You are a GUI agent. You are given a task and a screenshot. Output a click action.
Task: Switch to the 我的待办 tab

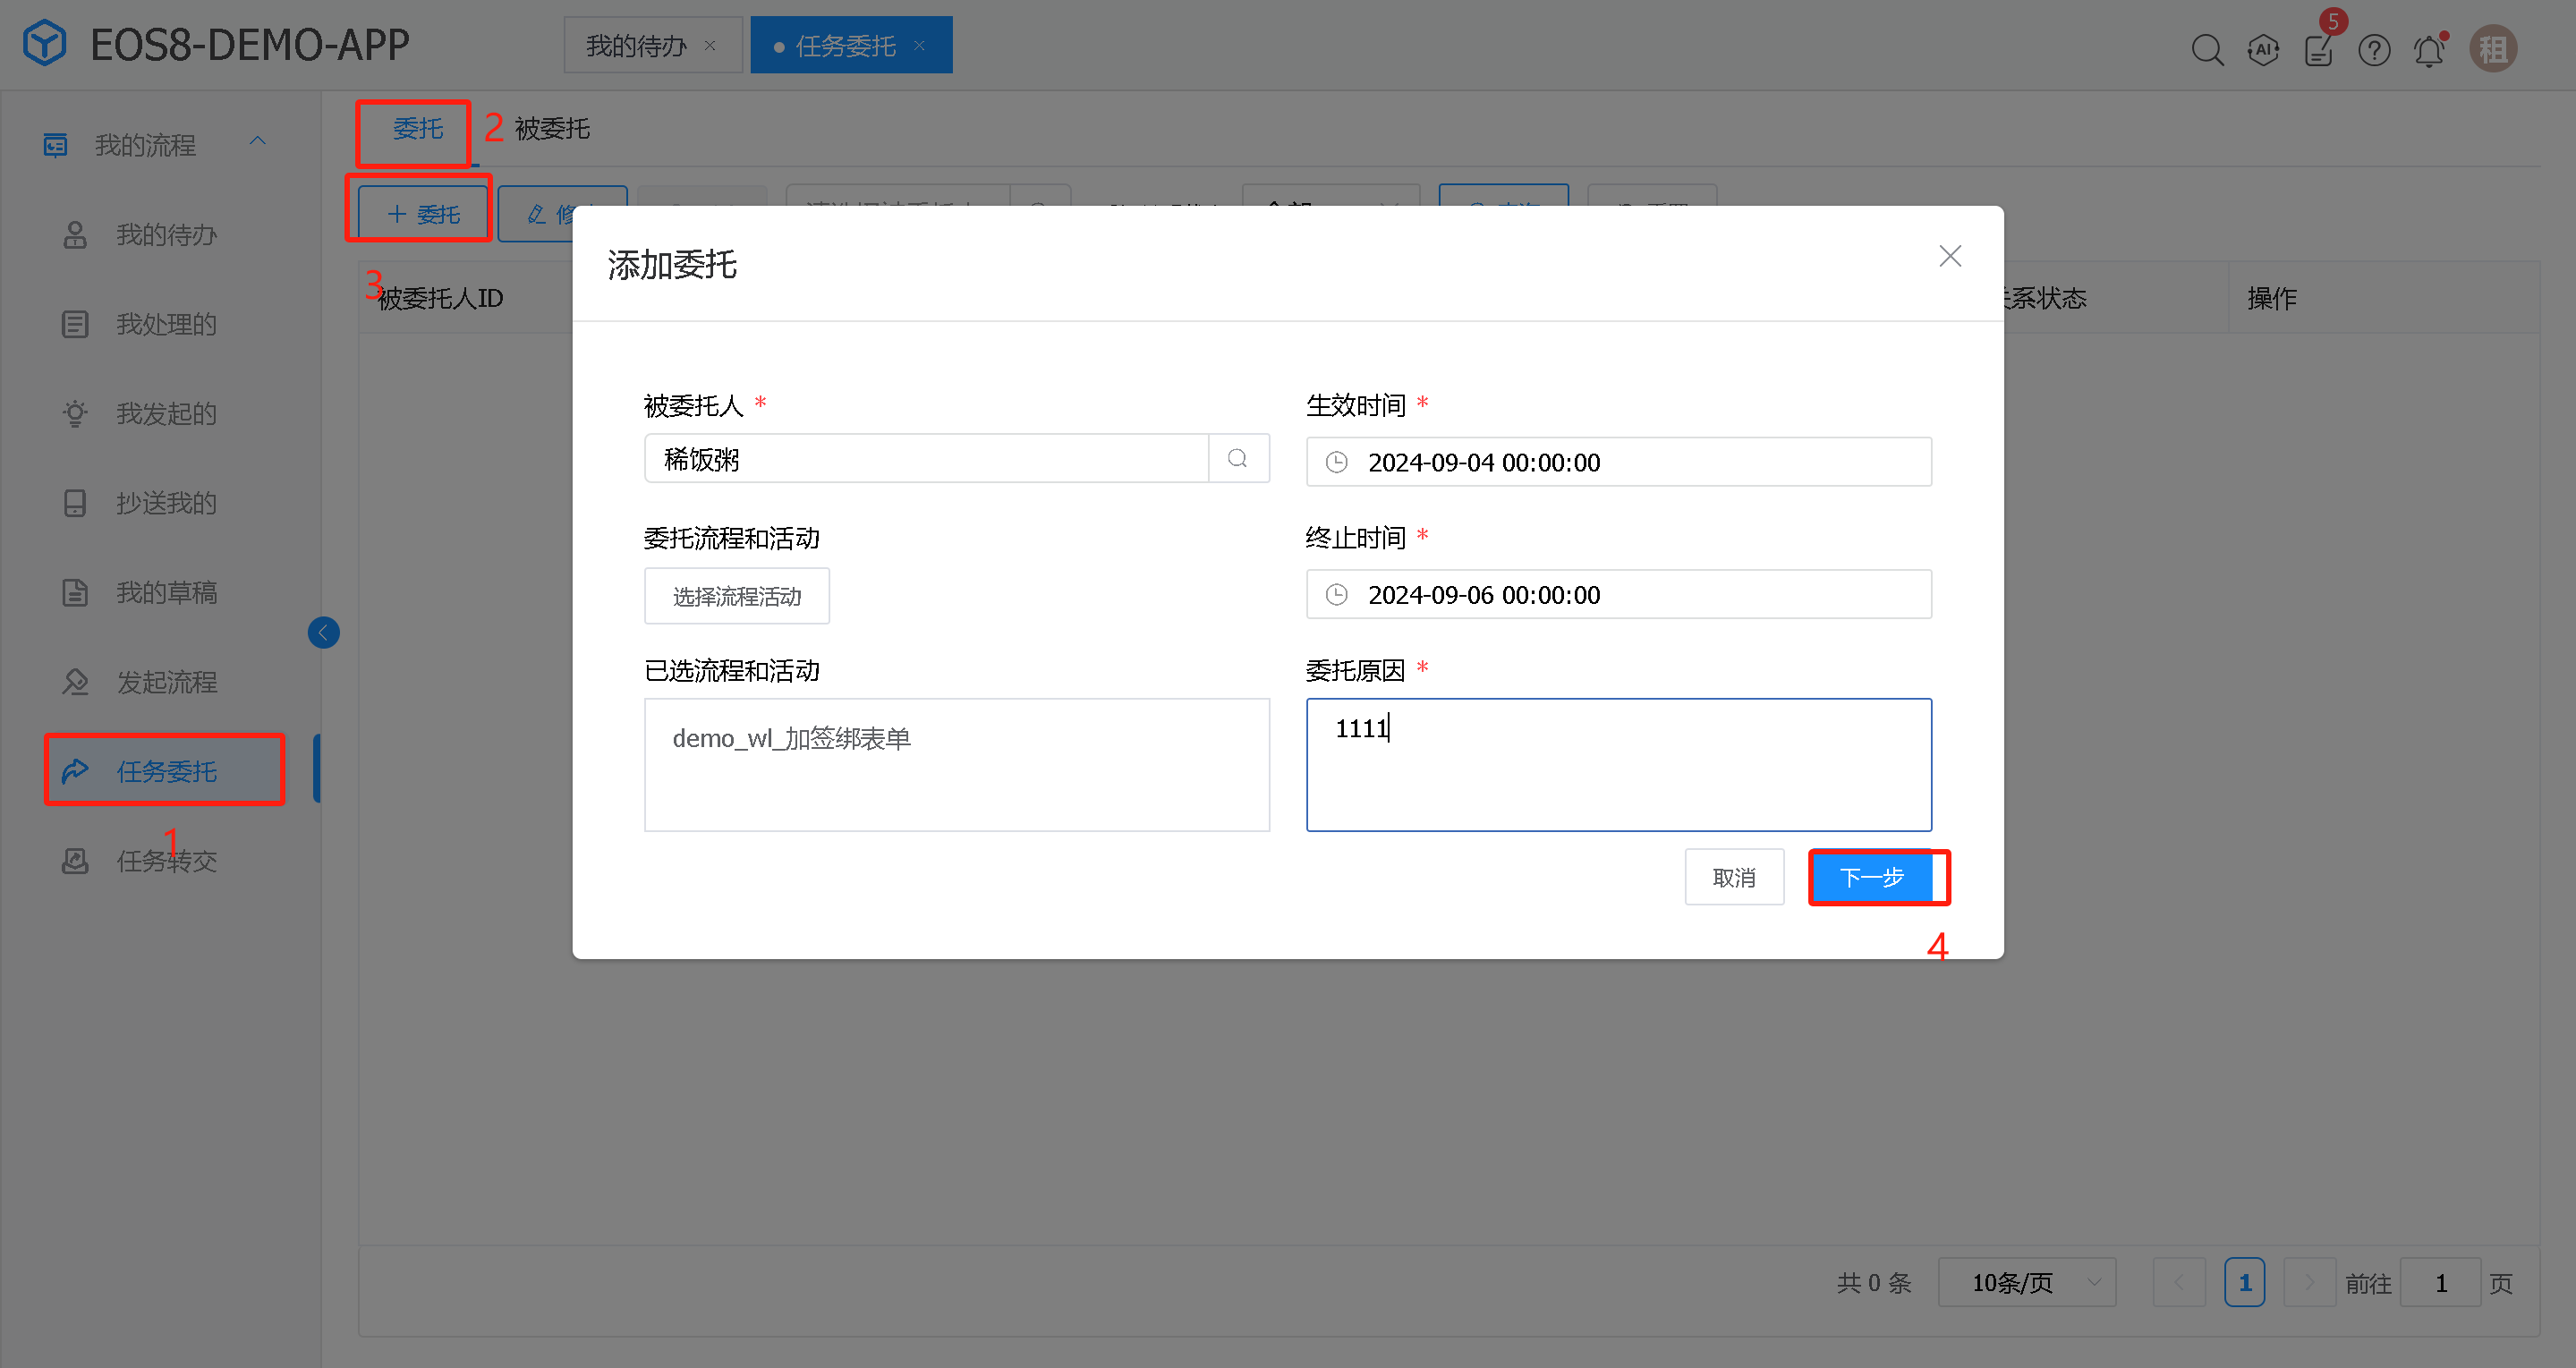(x=636, y=46)
